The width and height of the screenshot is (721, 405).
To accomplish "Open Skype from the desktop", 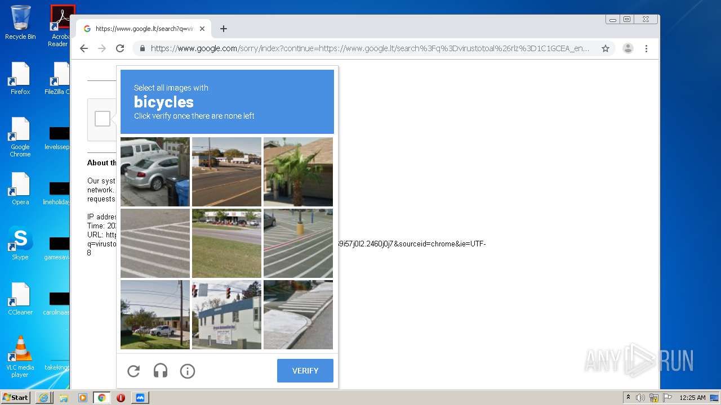I will [20, 243].
